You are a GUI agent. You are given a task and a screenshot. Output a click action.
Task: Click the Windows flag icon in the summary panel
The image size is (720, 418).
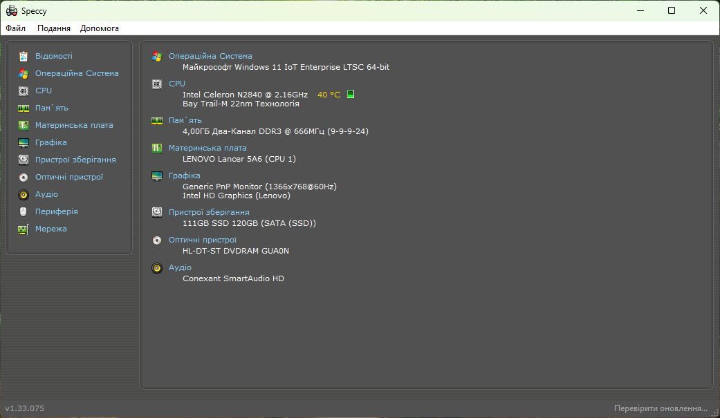pos(157,57)
